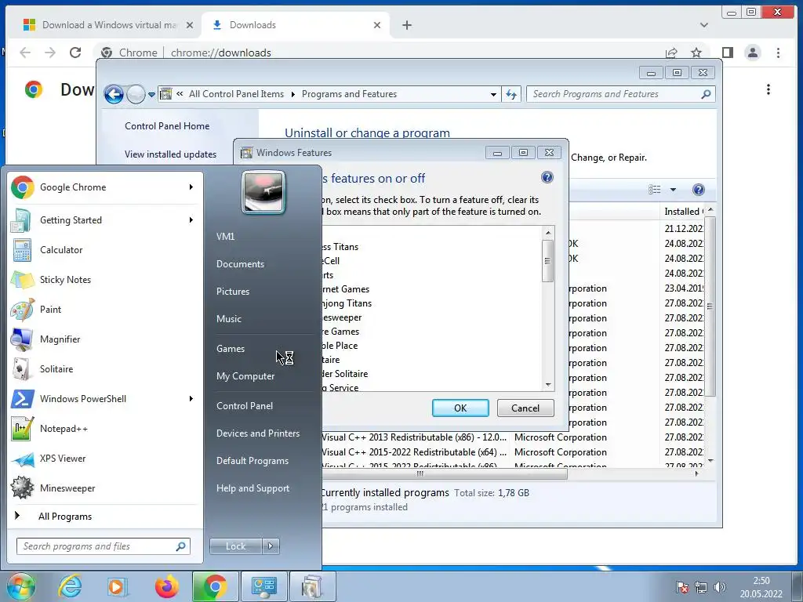Click the Start orb on the taskbar
Screen dimensions: 803x602
(x=20, y=586)
